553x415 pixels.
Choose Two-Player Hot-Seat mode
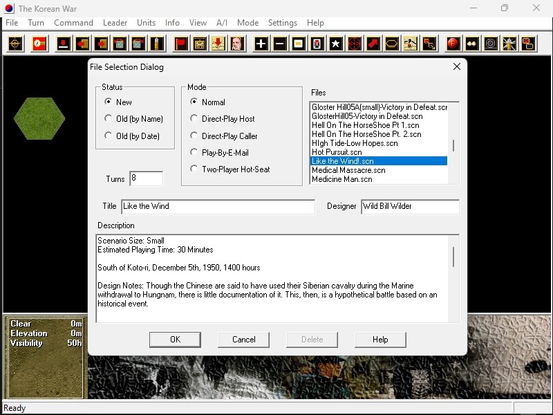click(x=194, y=169)
